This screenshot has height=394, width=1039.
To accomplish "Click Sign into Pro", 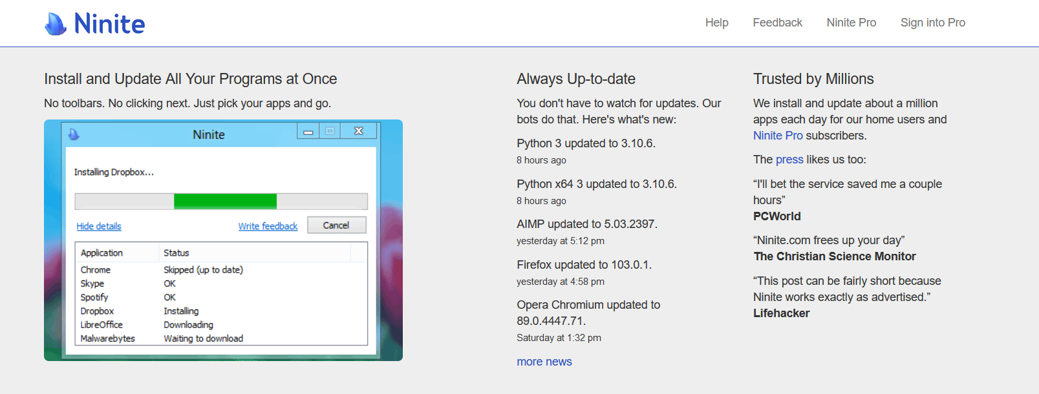I will pos(932,23).
